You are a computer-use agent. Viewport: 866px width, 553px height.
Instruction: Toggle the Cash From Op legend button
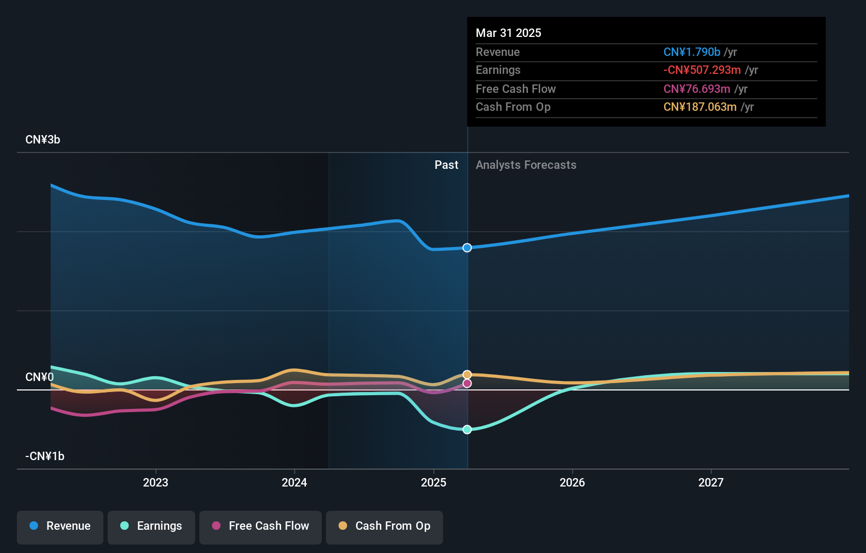coord(384,527)
